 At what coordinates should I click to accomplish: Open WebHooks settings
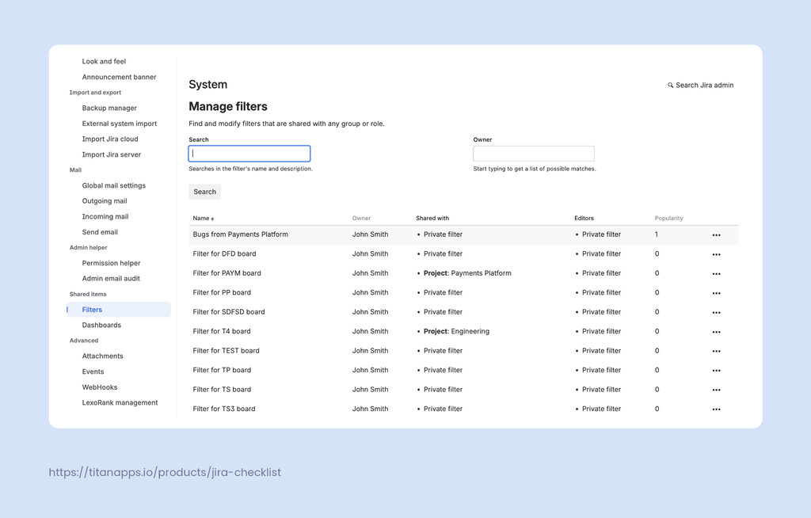100,387
